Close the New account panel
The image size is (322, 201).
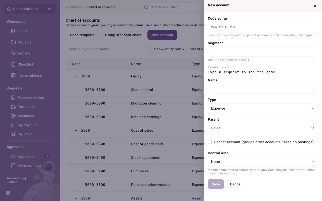(315, 6)
